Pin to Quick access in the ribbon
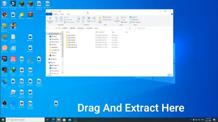 (x=50, y=20)
